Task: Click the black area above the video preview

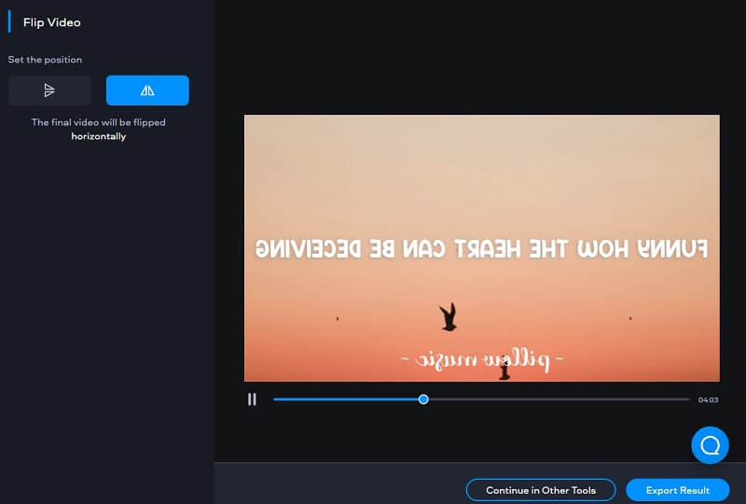Action: coord(481,56)
